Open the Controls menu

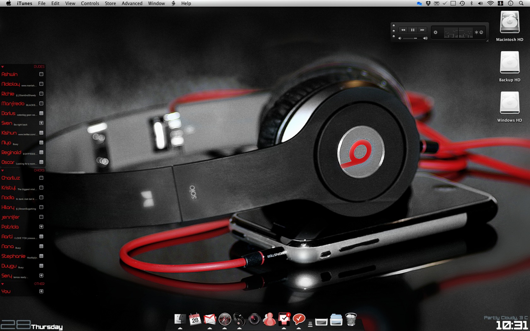[x=90, y=3]
